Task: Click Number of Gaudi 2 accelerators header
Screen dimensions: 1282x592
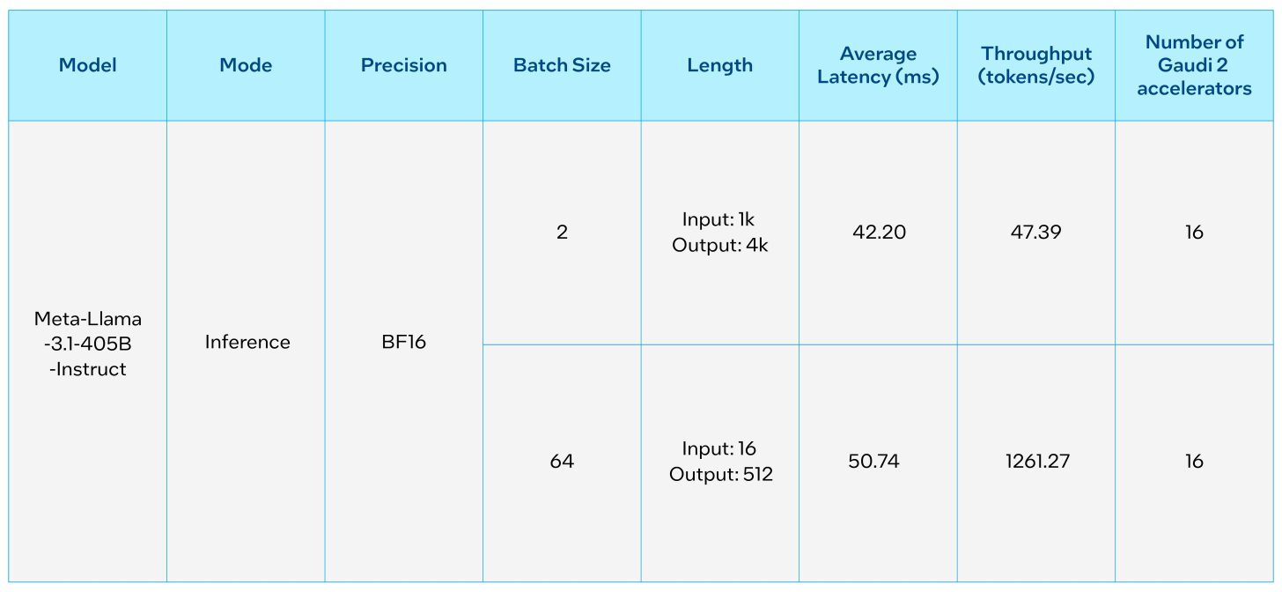Action: click(x=1194, y=65)
